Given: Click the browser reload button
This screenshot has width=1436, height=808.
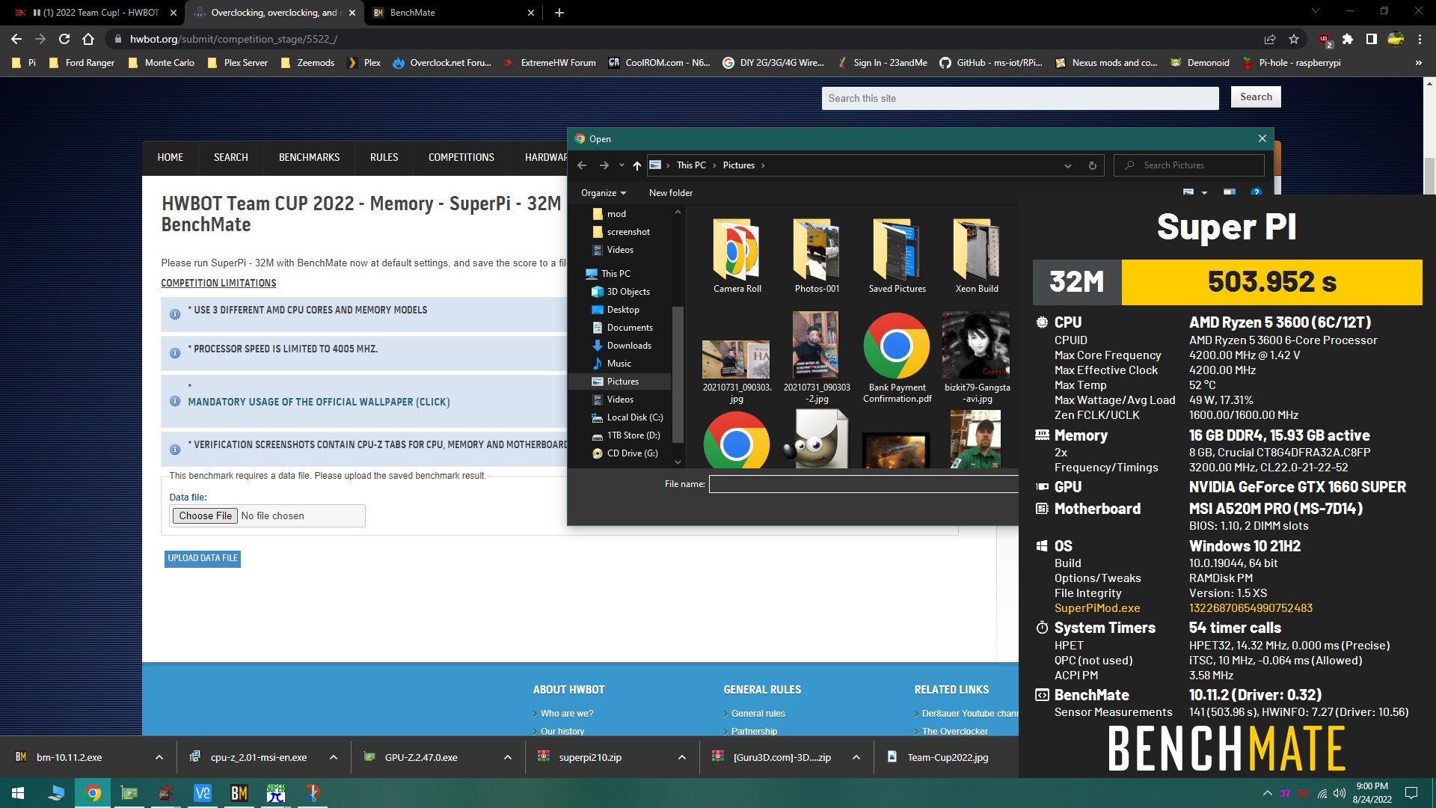Looking at the screenshot, I should [x=64, y=39].
